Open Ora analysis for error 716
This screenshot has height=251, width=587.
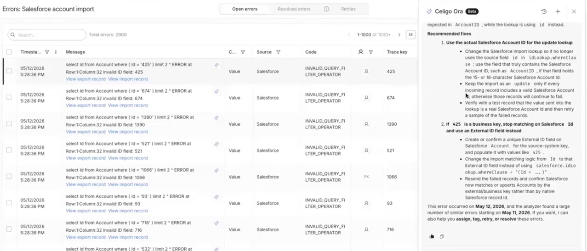pyautogui.click(x=217, y=223)
